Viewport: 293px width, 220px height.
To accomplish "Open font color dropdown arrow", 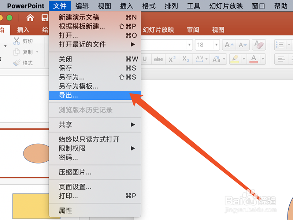I will (263, 59).
